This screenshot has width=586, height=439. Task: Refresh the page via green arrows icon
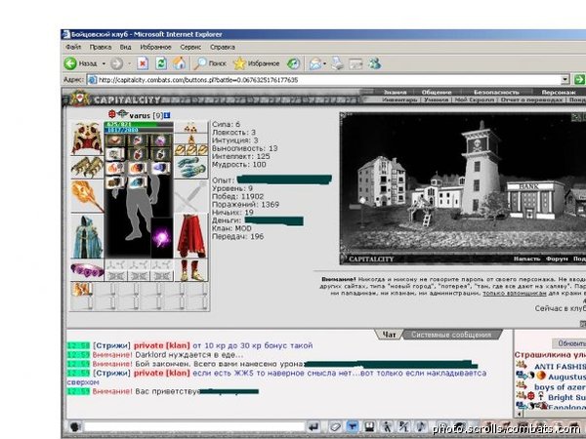click(161, 63)
